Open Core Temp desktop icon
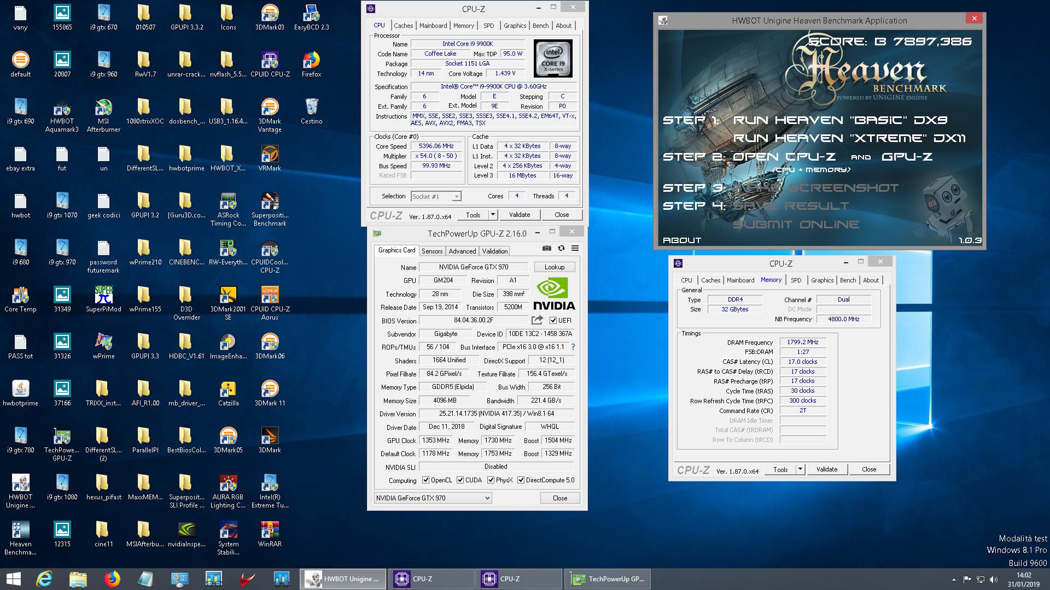 20,299
